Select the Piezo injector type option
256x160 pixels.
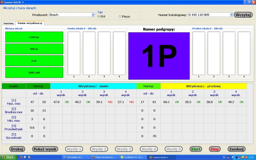(120, 16)
